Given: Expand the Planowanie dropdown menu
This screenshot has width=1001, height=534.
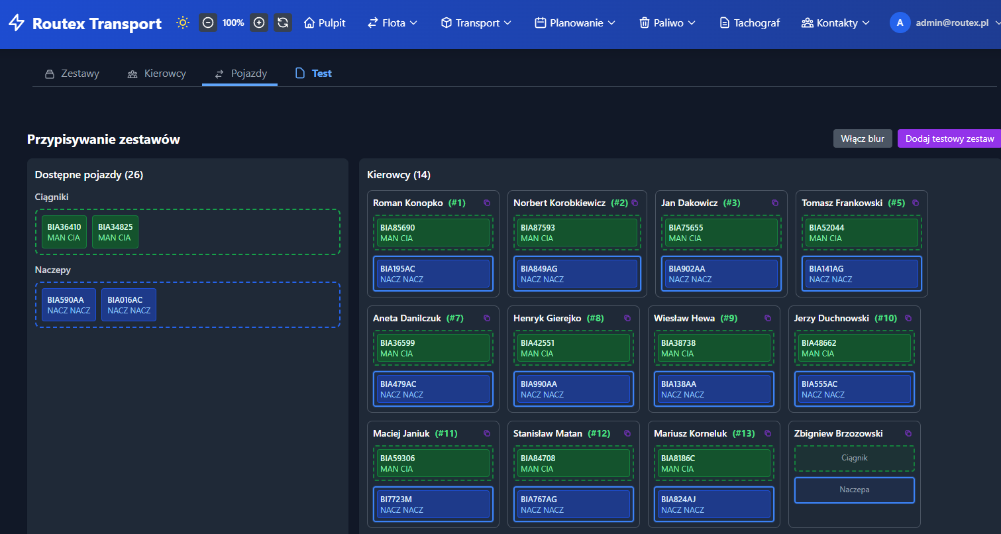Looking at the screenshot, I should coord(575,23).
